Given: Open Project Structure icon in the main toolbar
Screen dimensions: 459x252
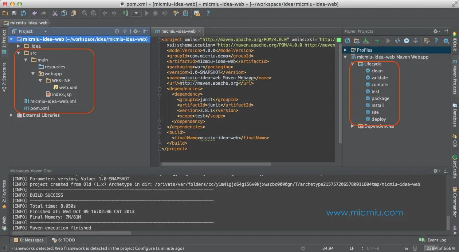Looking at the screenshot, I should point(185,13).
